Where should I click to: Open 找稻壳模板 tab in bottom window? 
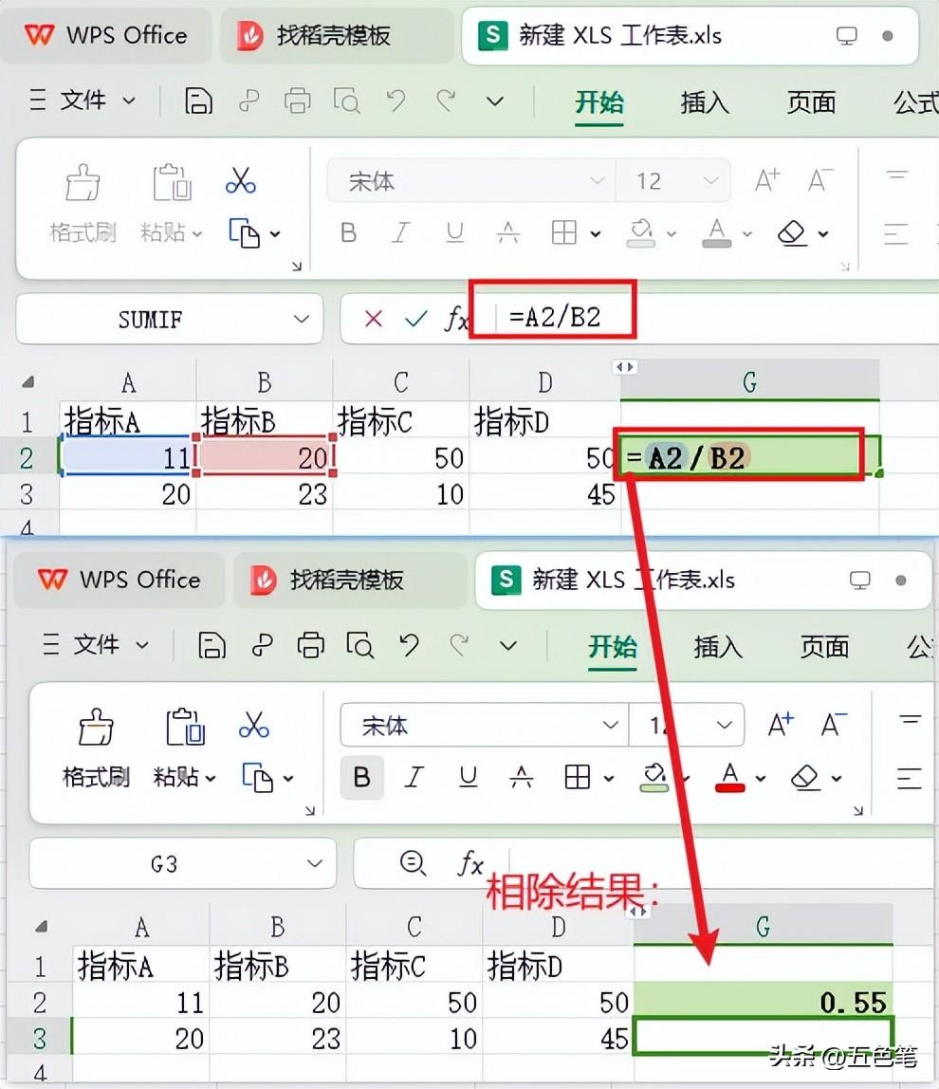[350, 580]
